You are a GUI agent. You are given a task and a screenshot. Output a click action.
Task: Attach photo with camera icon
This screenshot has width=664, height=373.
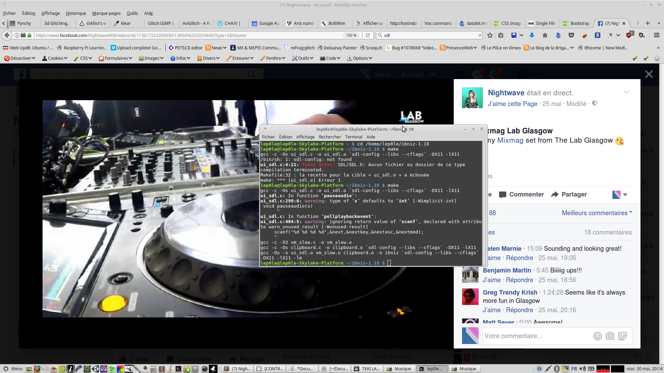tap(610, 336)
